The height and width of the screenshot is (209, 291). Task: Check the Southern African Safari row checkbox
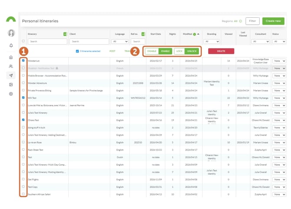(x=23, y=194)
